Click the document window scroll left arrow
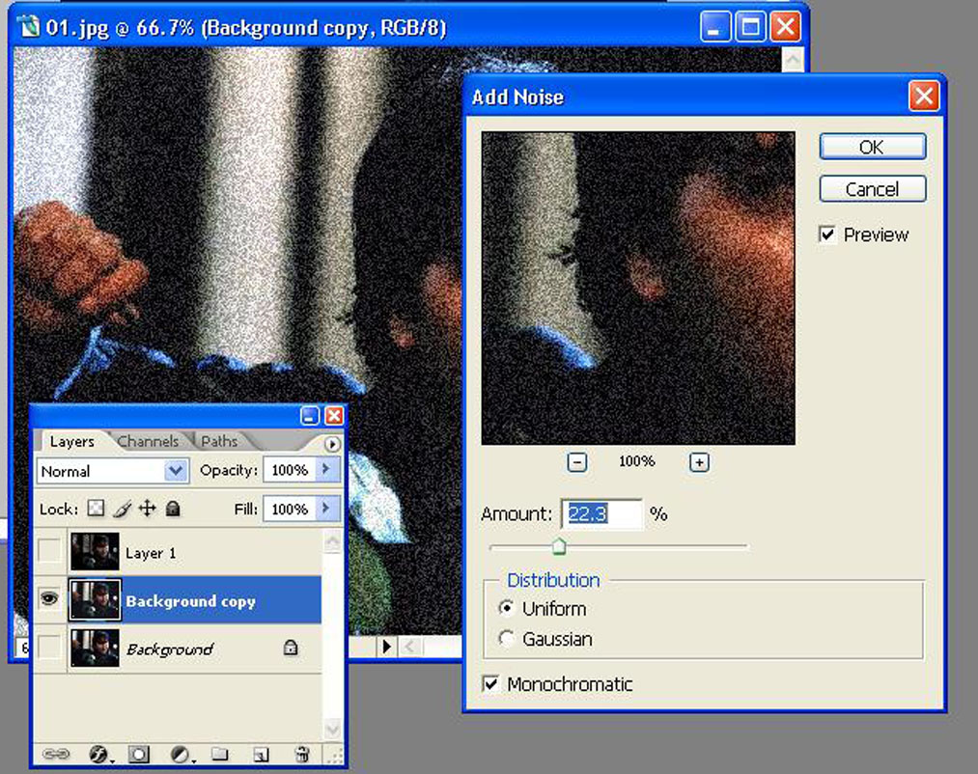Screen dimensions: 978x774 [409, 647]
